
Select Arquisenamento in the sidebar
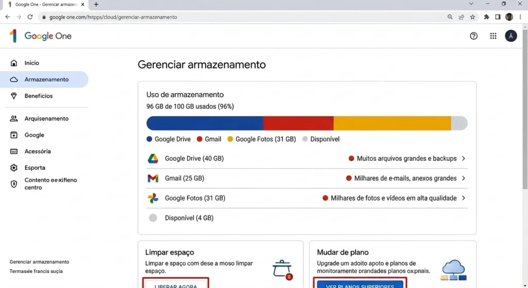coord(44,118)
